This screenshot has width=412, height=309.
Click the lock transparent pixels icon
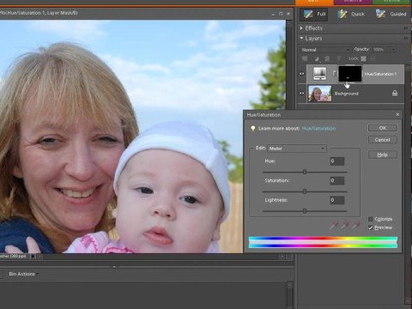tap(363, 58)
